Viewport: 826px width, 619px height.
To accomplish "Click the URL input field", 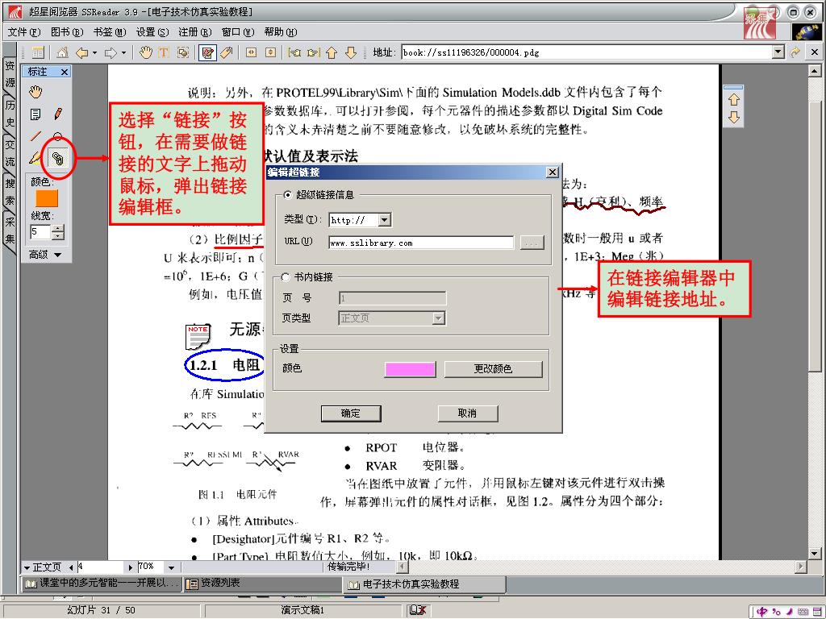I will pos(421,243).
